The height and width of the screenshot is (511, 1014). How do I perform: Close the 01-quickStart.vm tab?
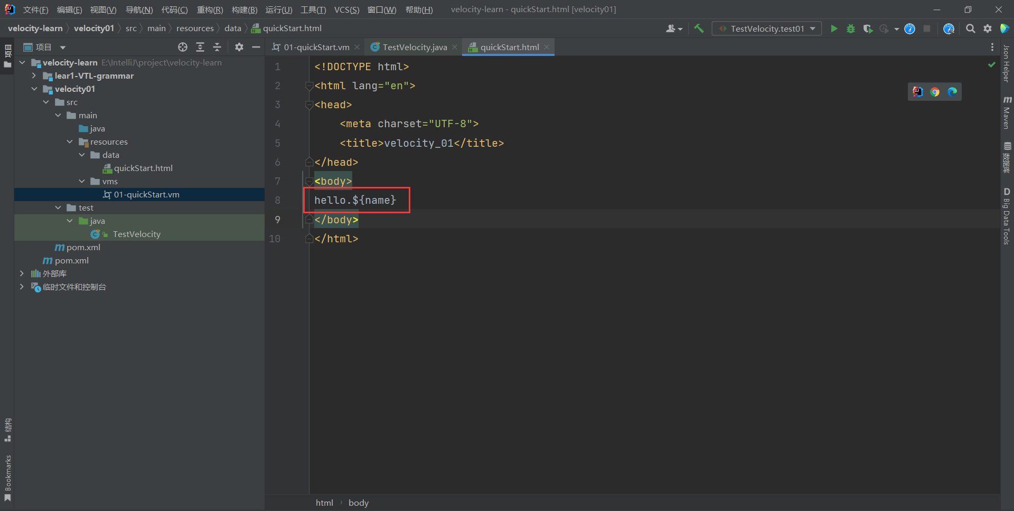pyautogui.click(x=357, y=47)
